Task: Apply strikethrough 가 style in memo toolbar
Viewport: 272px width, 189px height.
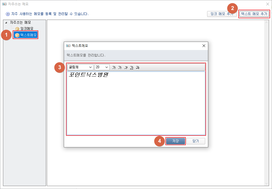Action: coord(138,67)
